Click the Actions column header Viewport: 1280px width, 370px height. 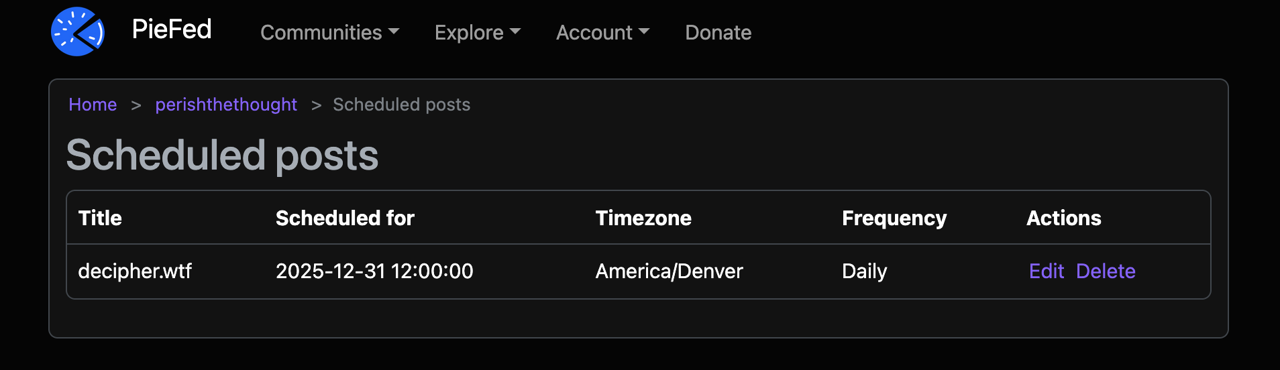pos(1063,218)
